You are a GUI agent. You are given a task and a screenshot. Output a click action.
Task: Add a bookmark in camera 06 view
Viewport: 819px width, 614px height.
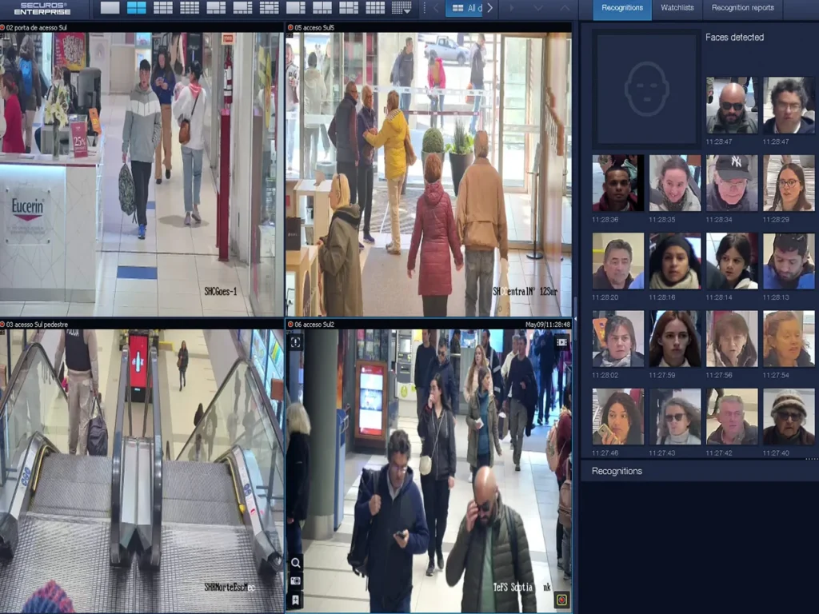pyautogui.click(x=296, y=600)
